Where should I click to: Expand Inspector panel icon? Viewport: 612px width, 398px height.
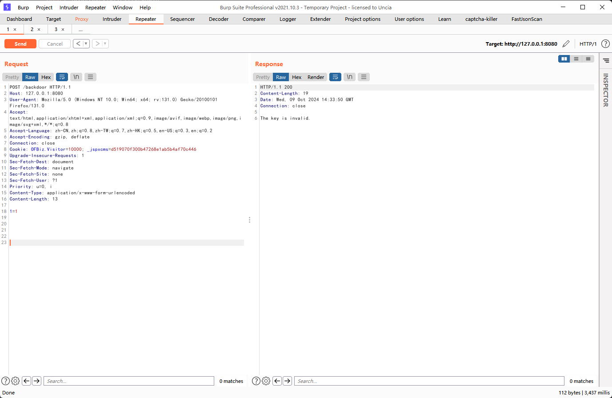(606, 60)
